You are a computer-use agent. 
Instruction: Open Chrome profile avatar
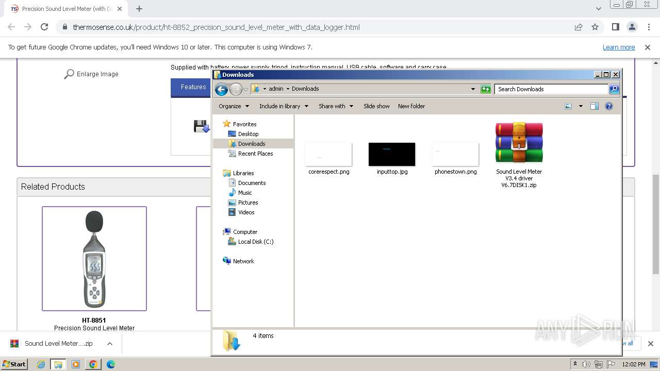click(x=632, y=27)
